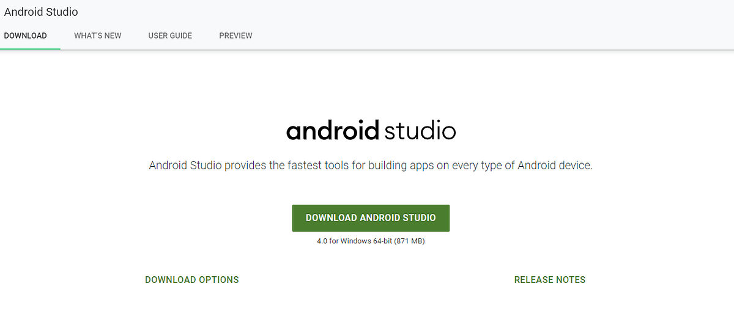Open the DOWNLOAD OPTIONS link

192,280
